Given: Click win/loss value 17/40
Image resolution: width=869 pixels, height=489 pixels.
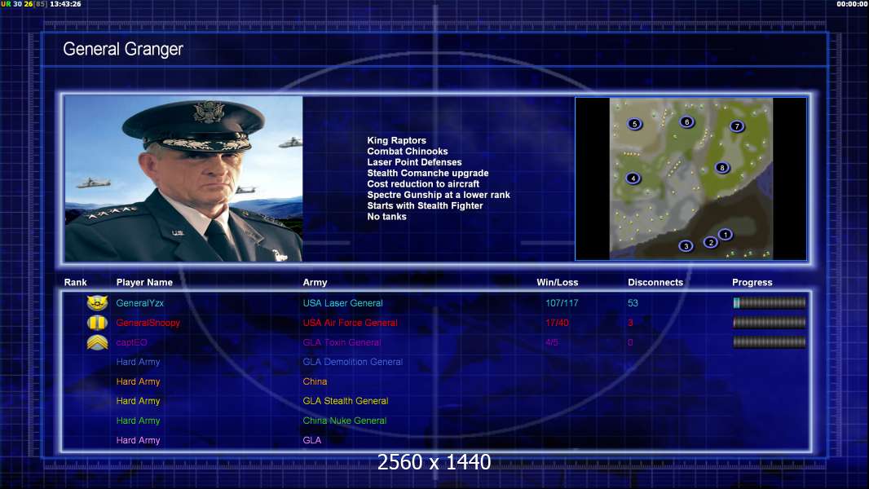Looking at the screenshot, I should [557, 323].
